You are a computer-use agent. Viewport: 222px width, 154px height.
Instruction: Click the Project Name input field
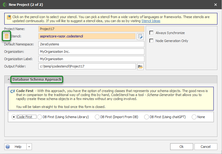coord(91,29)
